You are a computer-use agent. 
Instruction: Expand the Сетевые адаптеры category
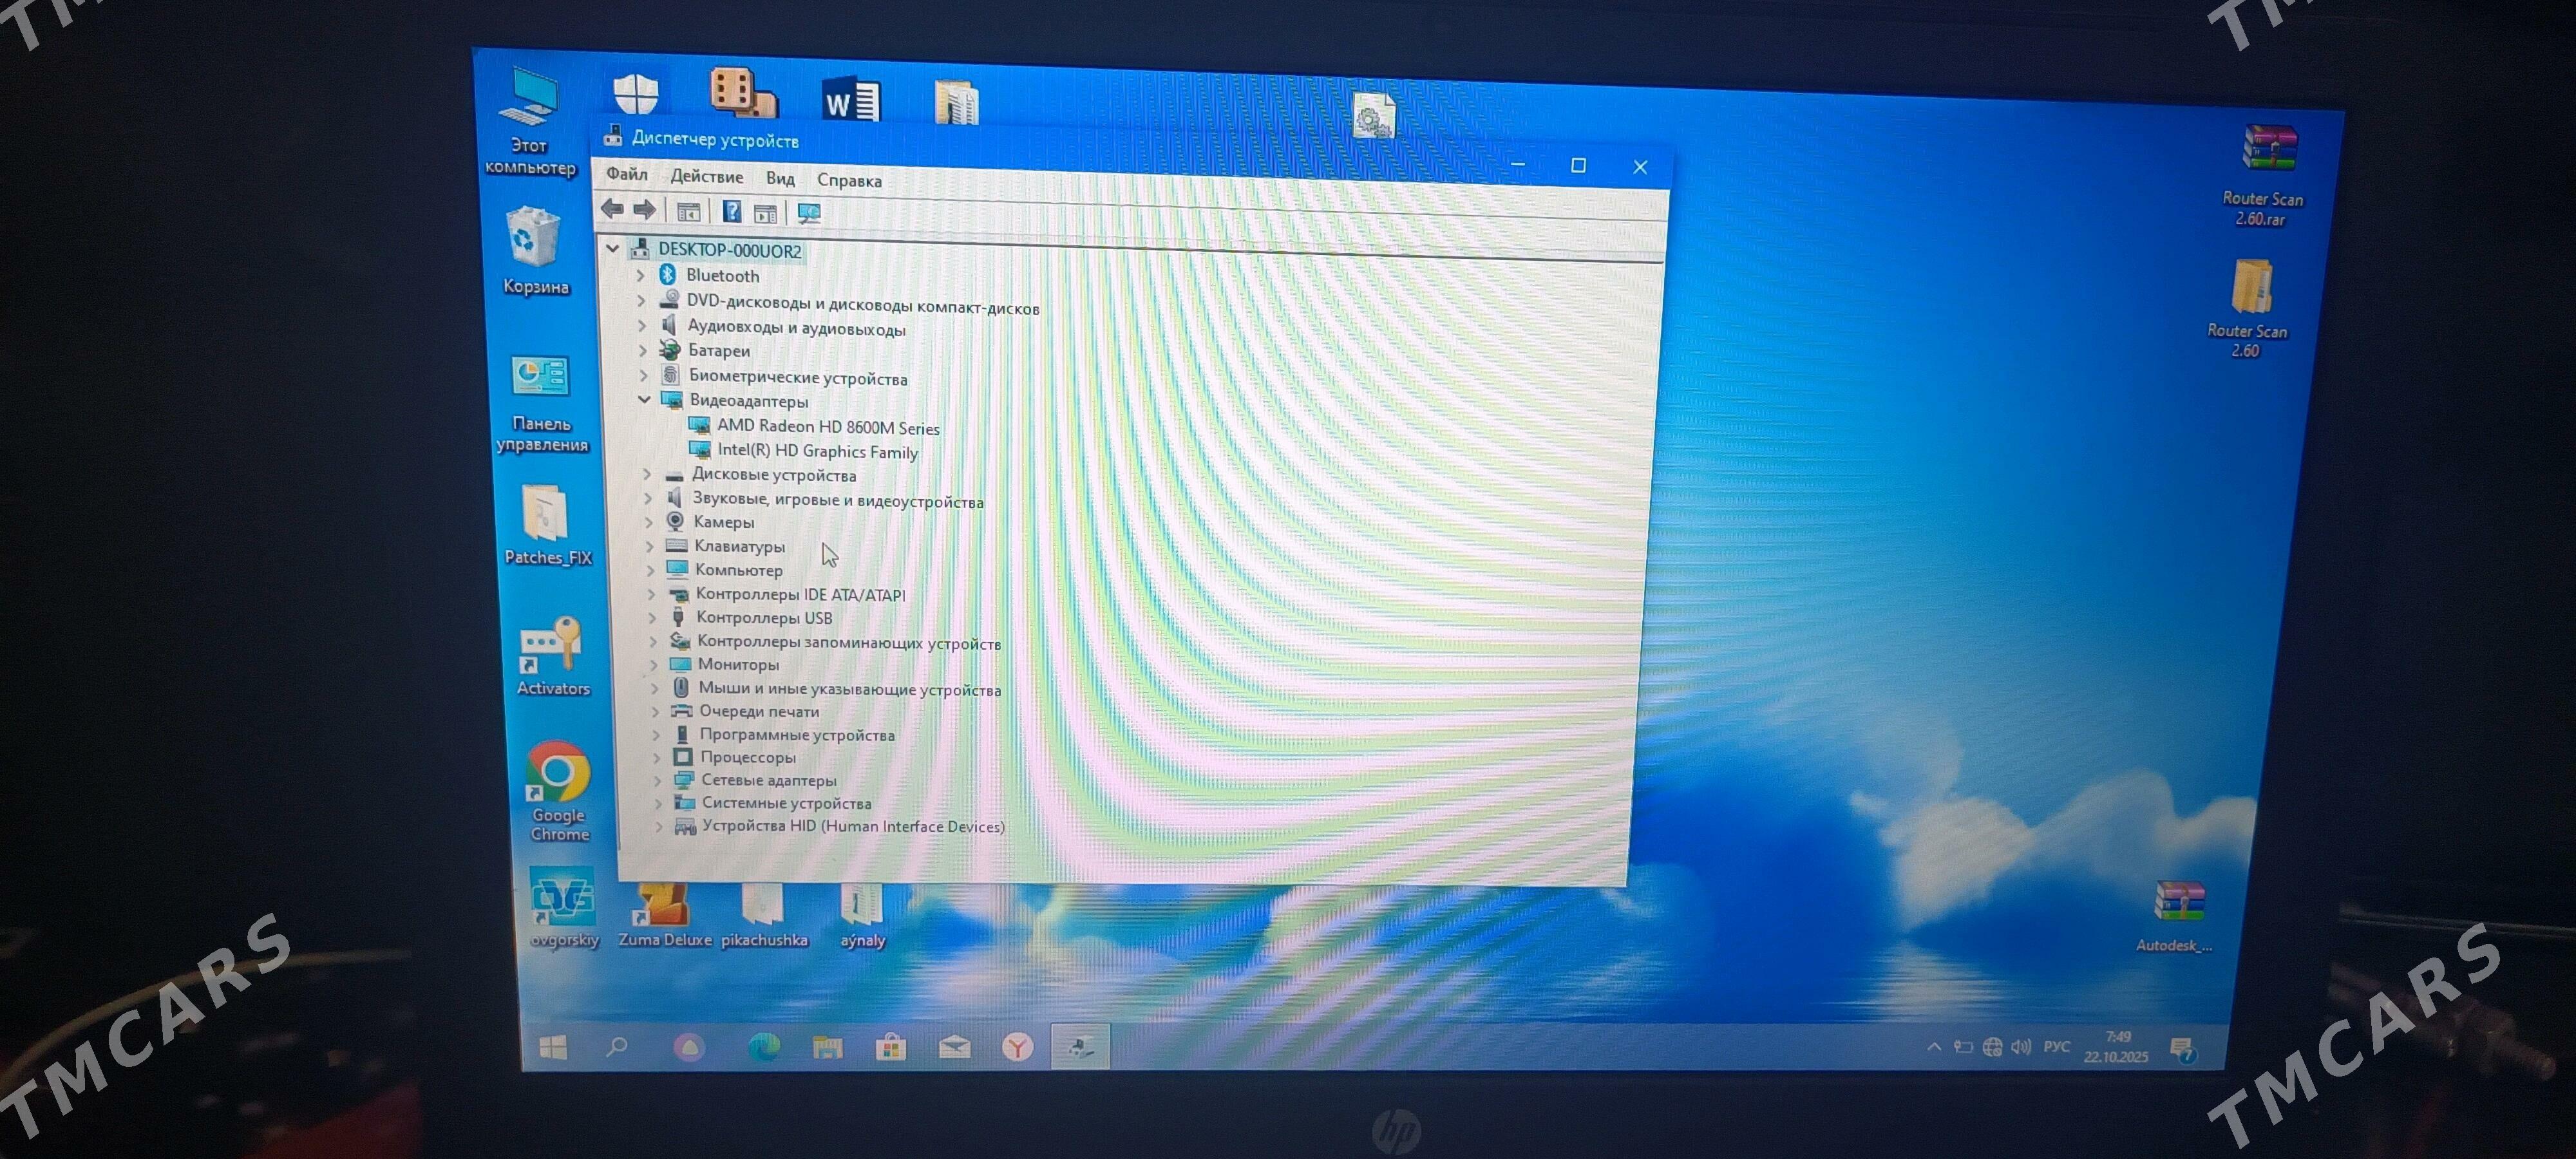pyautogui.click(x=658, y=780)
